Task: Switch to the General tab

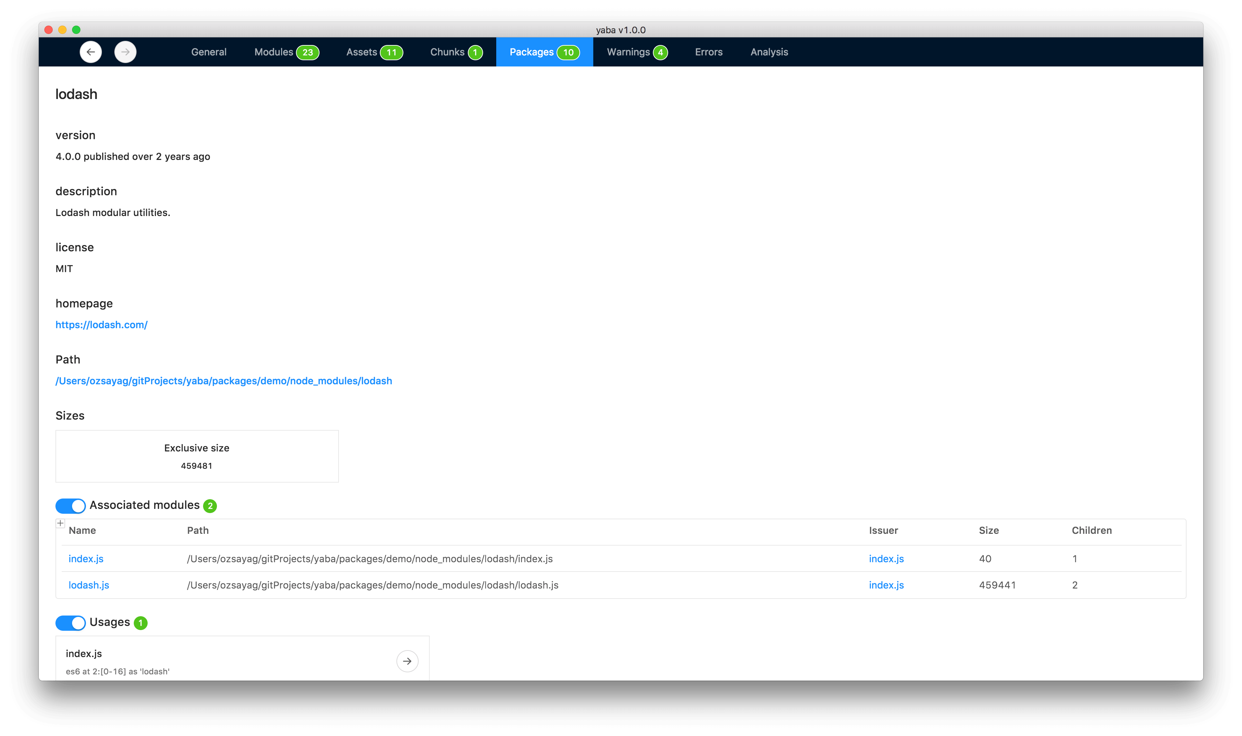Action: tap(209, 52)
